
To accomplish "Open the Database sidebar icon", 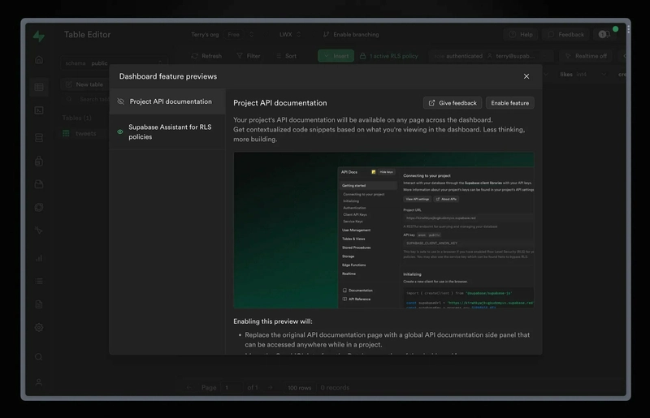I will 39,137.
